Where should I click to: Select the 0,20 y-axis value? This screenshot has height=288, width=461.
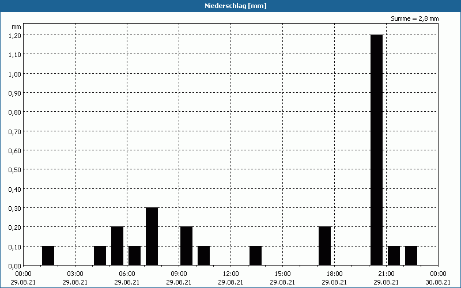pyautogui.click(x=15, y=227)
